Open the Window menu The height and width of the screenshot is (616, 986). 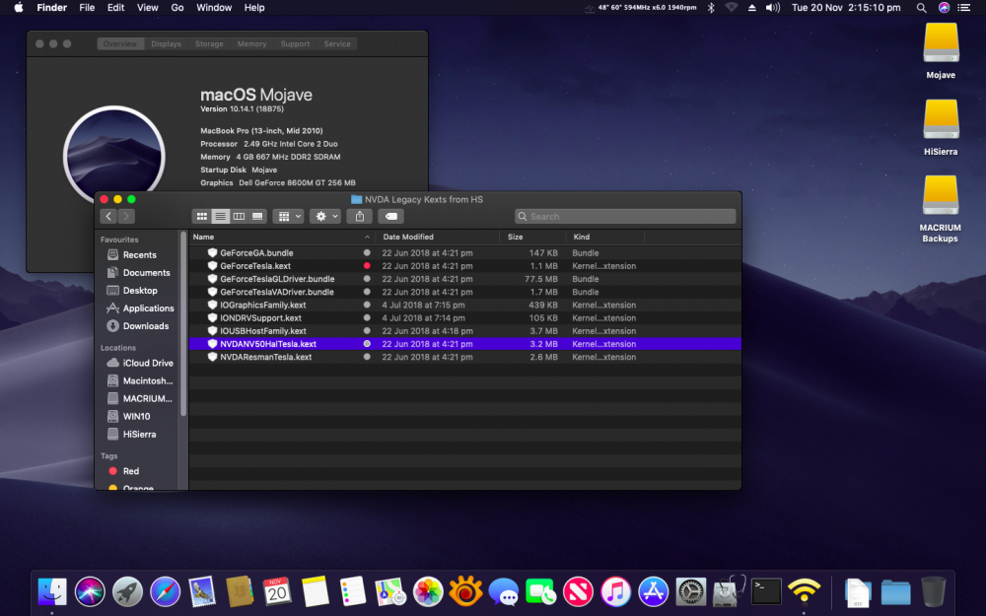click(214, 8)
